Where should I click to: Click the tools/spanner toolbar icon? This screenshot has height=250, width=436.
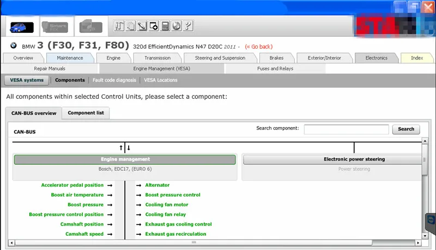coord(119,26)
